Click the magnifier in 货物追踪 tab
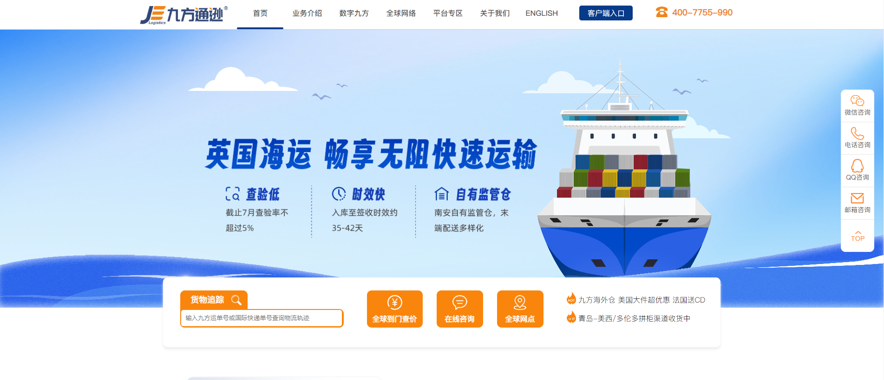The width and height of the screenshot is (884, 380). click(x=236, y=300)
